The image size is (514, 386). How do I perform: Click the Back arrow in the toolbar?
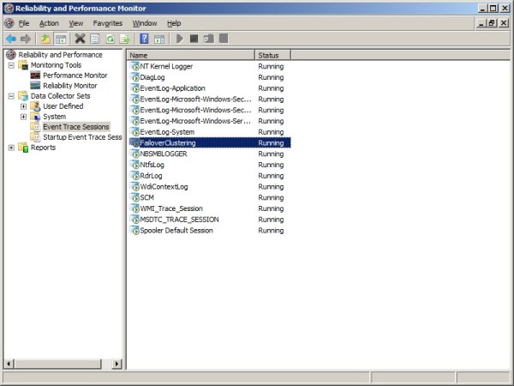click(x=10, y=39)
